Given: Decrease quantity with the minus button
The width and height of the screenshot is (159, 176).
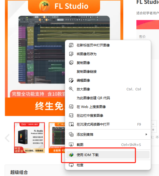Looking at the screenshot, I should 153,124.
